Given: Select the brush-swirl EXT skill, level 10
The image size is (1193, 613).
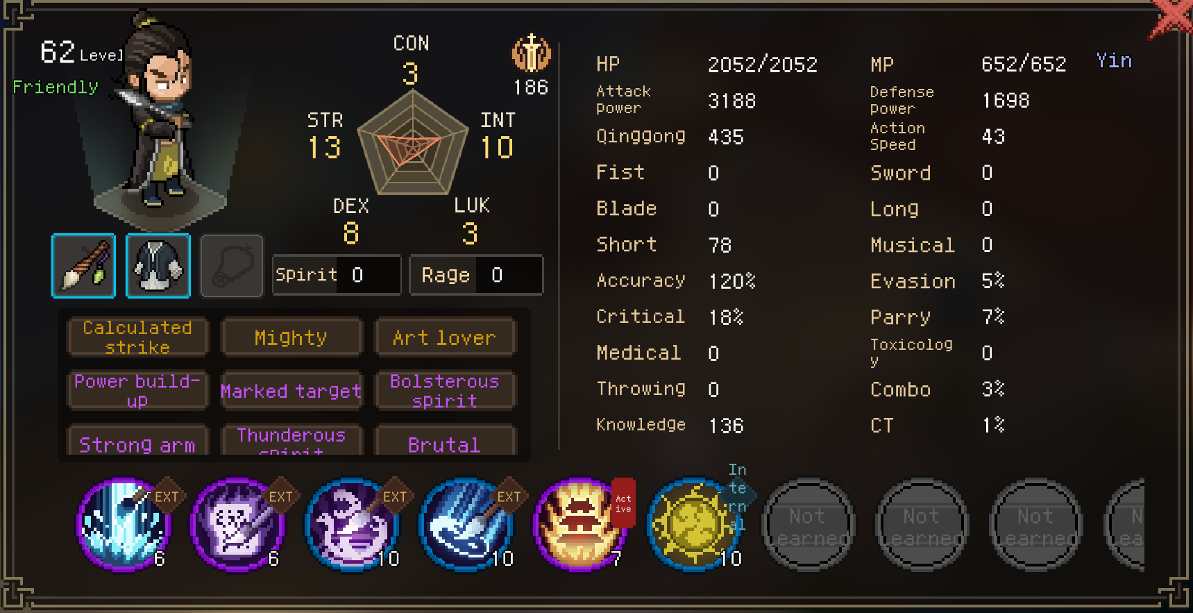Looking at the screenshot, I should pyautogui.click(x=465, y=524).
